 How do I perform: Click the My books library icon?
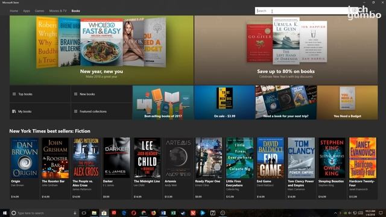click(14, 112)
